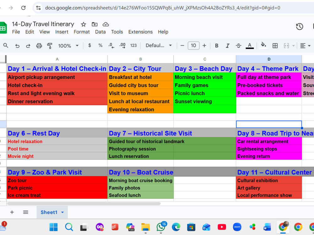Toggle bold formatting

click(216, 45)
